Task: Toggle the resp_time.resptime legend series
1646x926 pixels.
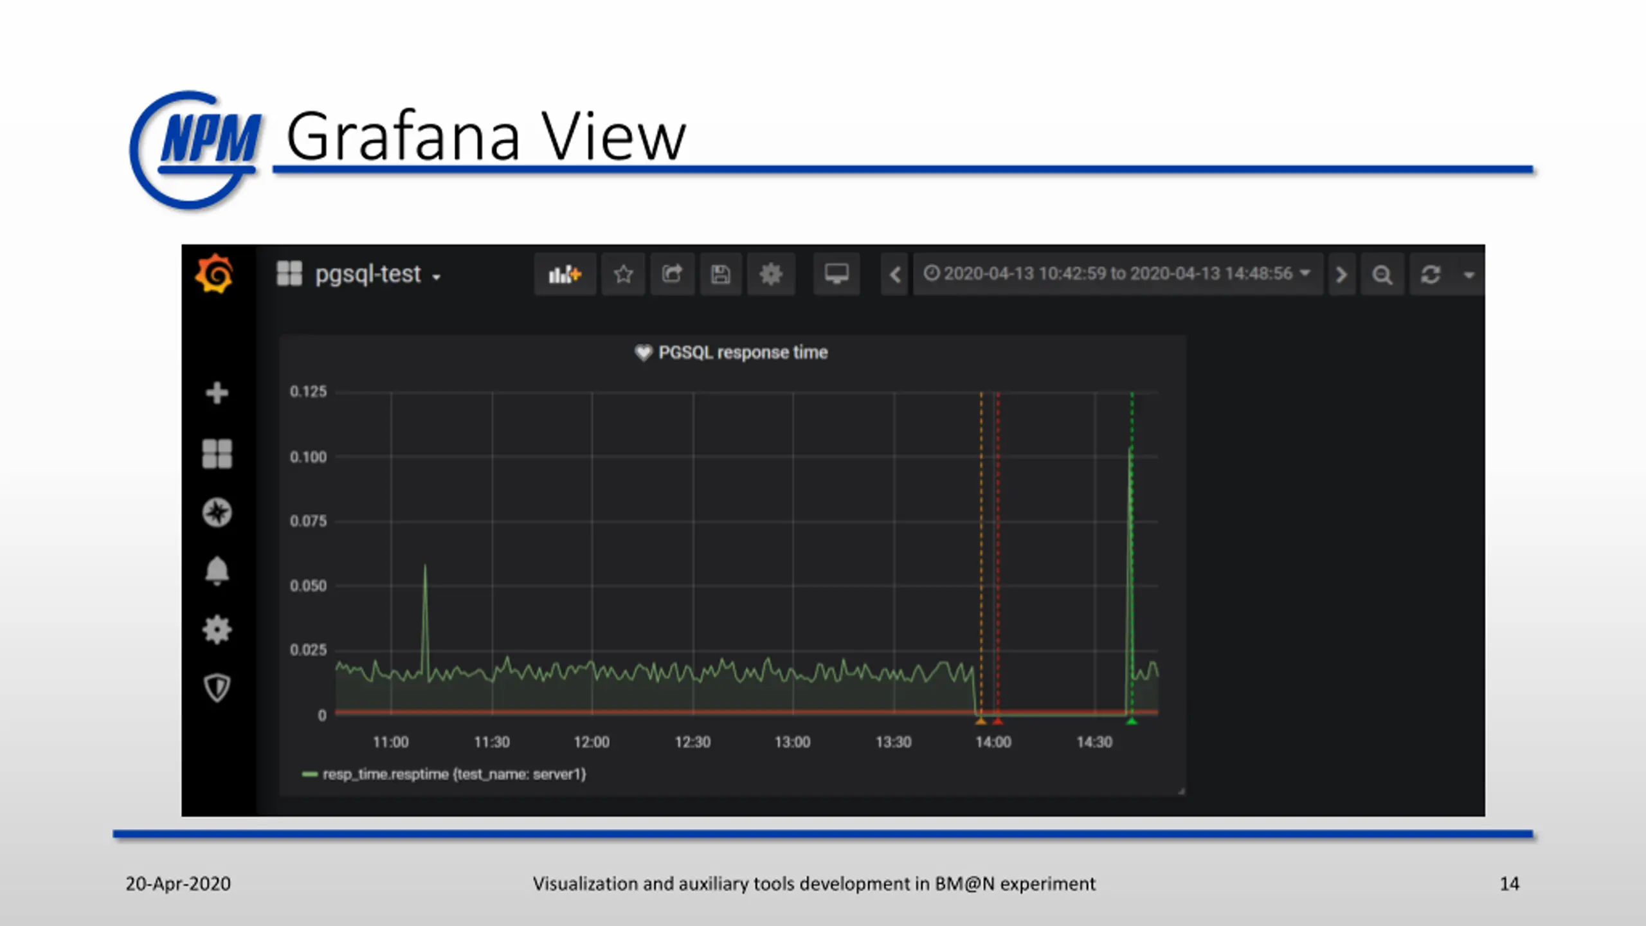Action: [x=454, y=774]
